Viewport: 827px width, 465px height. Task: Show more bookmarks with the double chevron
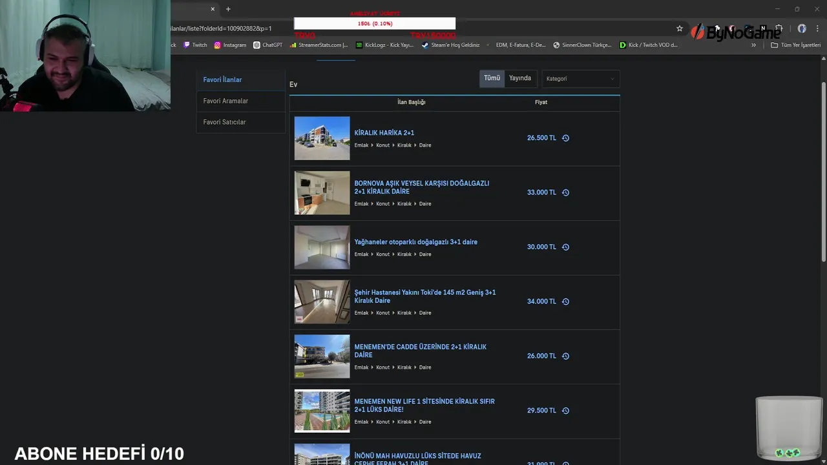753,45
